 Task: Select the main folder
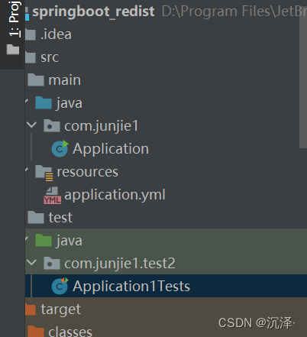click(65, 80)
